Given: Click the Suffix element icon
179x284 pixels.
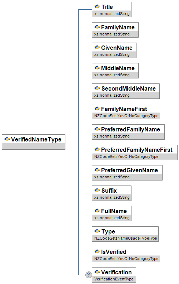Looking at the screenshot, I should [97, 191].
